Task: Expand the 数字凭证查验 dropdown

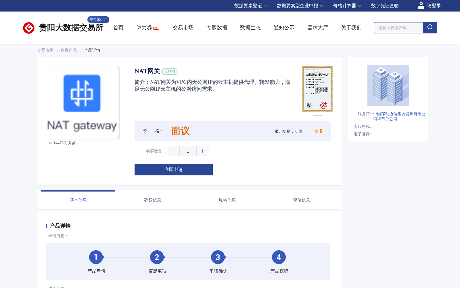Action: pos(387,6)
